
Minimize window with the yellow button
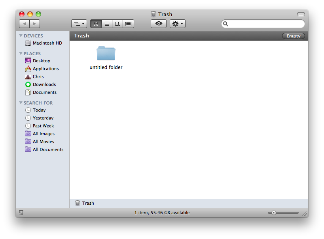30,14
